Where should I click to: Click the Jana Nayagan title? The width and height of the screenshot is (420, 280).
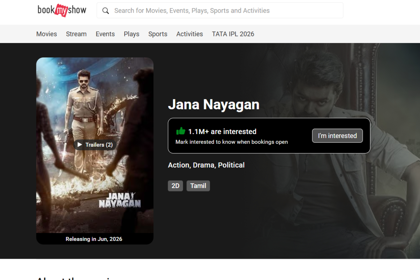click(x=213, y=105)
